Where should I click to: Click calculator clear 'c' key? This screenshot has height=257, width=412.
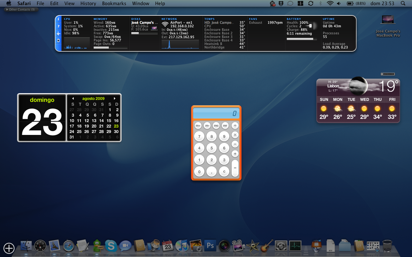click(224, 172)
